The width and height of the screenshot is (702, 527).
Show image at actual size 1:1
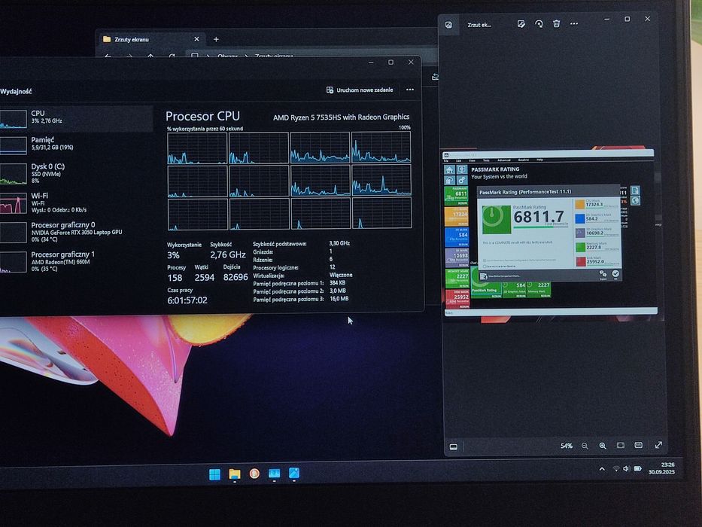639,445
